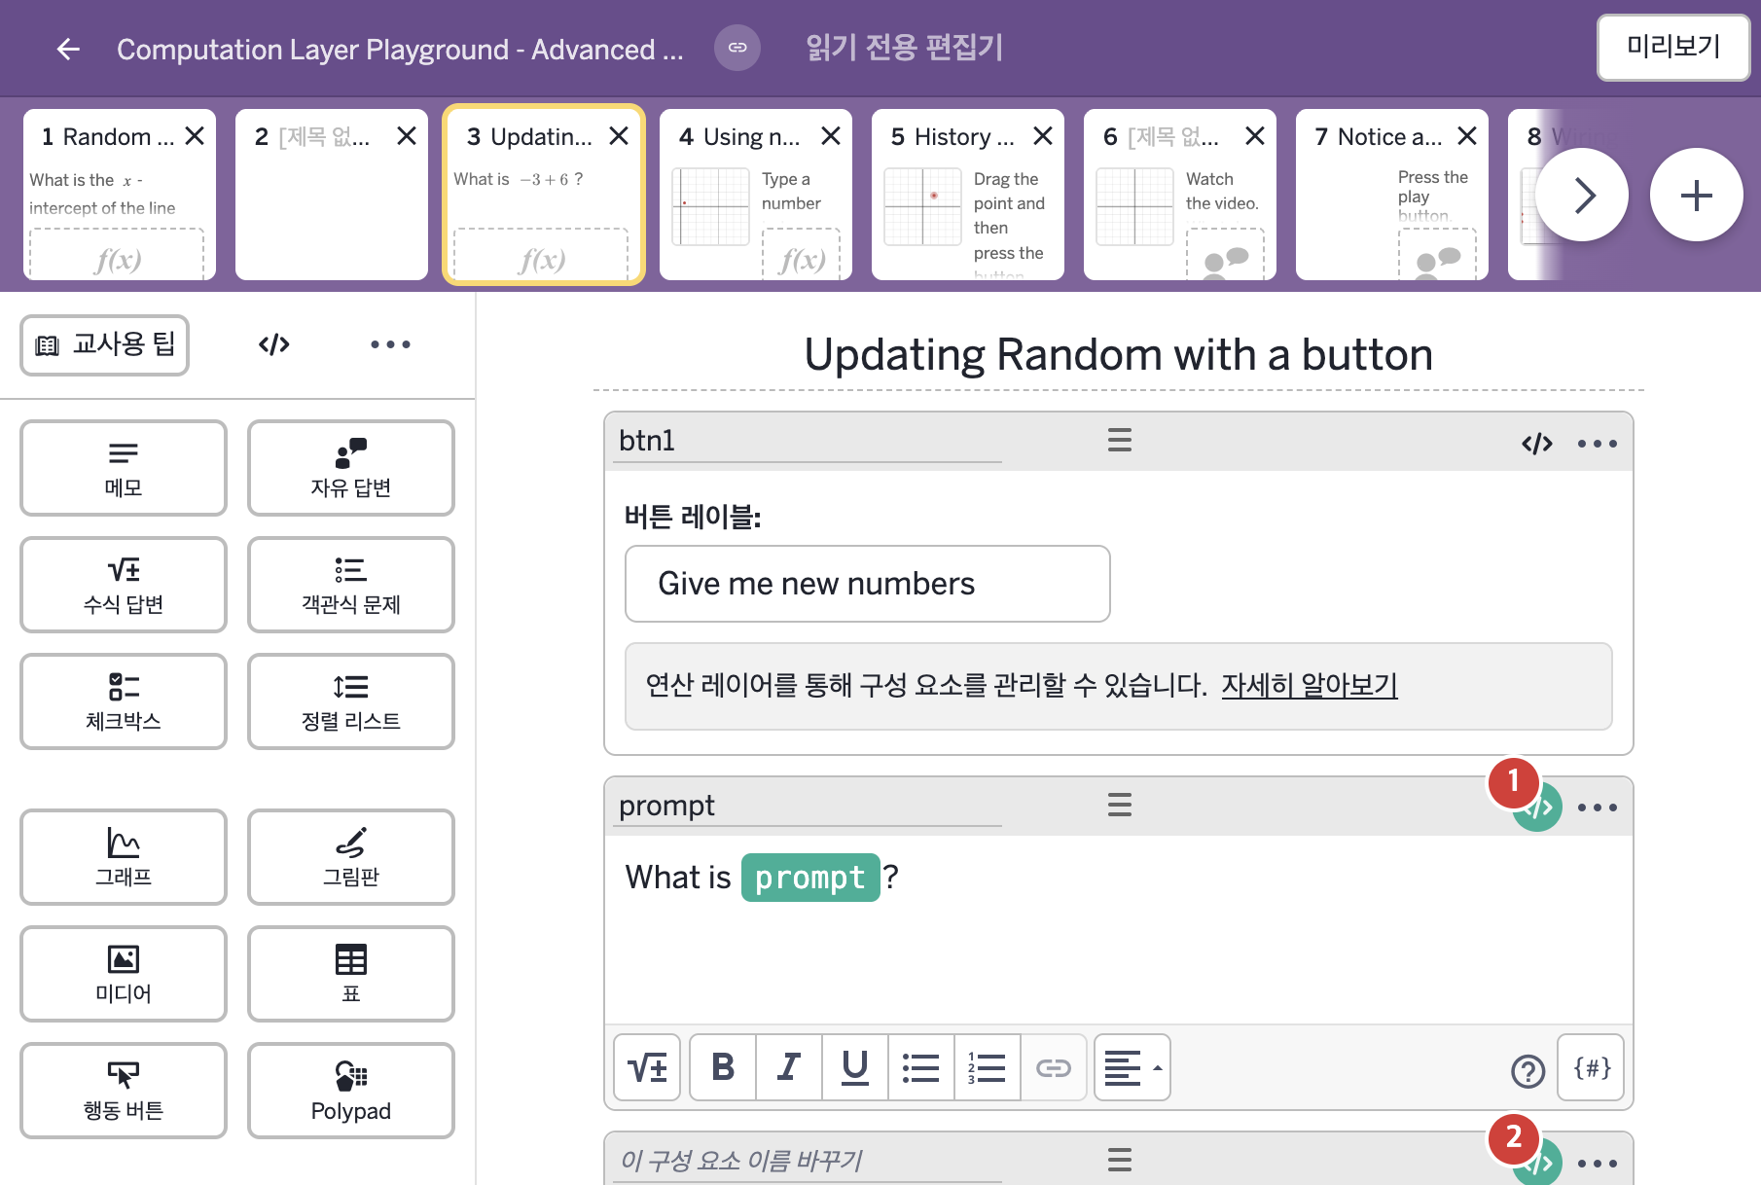The width and height of the screenshot is (1761, 1185).
Task: Select untitled screen tab 2
Action: (x=332, y=195)
